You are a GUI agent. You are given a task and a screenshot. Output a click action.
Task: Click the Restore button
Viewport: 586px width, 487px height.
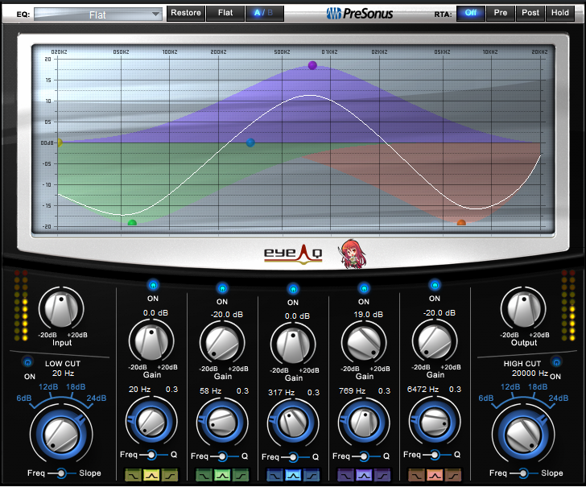point(186,13)
